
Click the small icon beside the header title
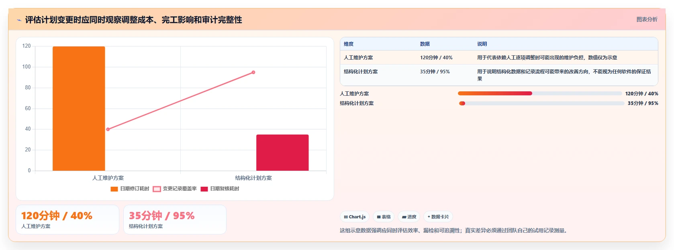(19, 20)
